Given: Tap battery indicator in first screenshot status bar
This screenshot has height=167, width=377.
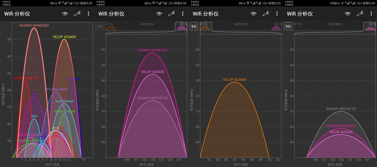Looking at the screenshot, I should tap(76, 3).
